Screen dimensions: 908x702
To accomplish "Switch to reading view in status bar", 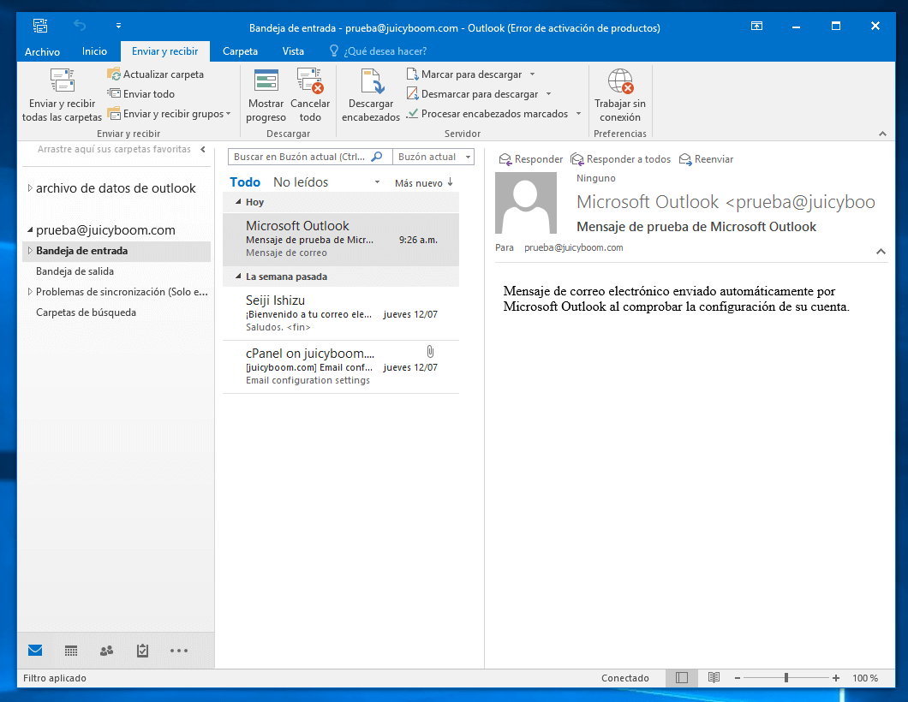I will coord(714,678).
